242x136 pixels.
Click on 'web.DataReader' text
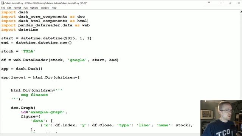point(31,60)
